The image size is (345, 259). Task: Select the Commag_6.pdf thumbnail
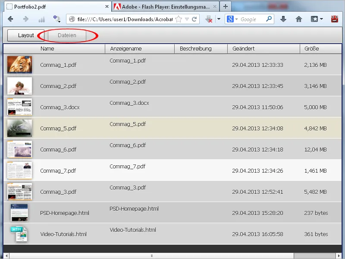click(x=19, y=149)
